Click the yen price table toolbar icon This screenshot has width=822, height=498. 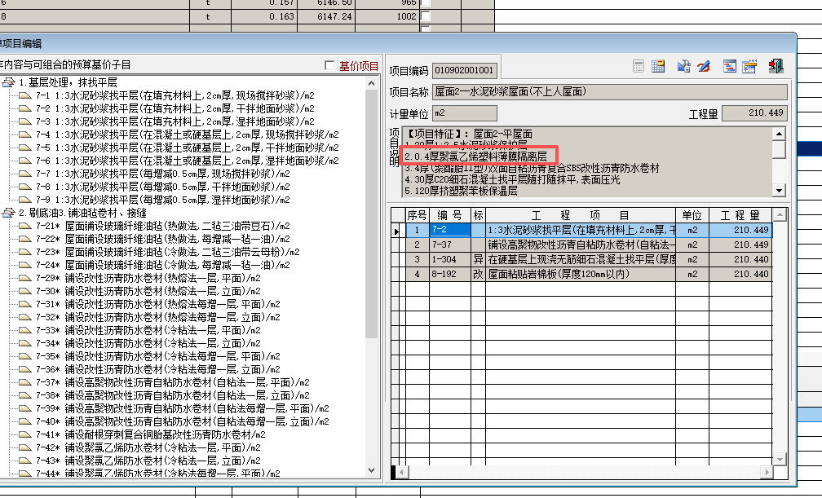coord(749,66)
